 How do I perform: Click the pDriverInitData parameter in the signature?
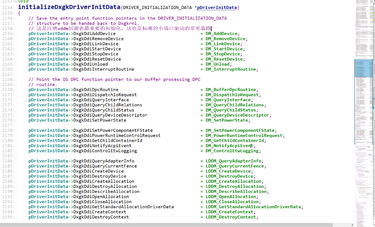pos(217,8)
